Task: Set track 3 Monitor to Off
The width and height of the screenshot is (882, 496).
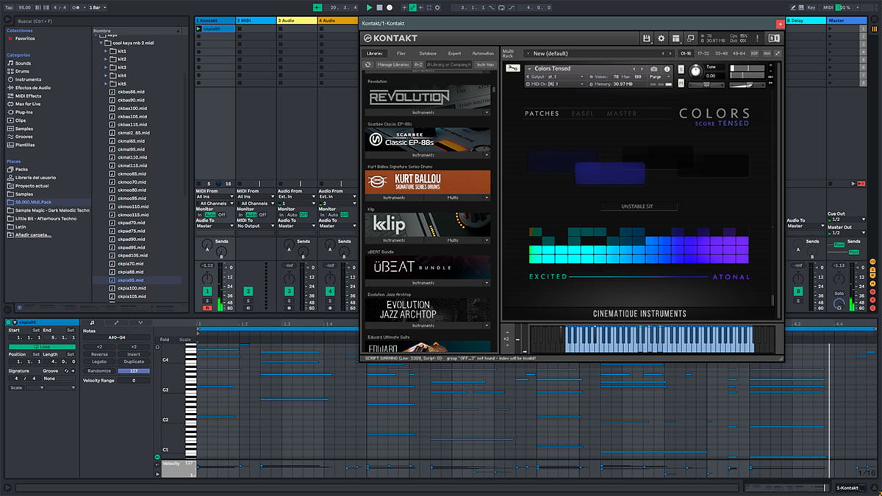Action: (x=304, y=215)
